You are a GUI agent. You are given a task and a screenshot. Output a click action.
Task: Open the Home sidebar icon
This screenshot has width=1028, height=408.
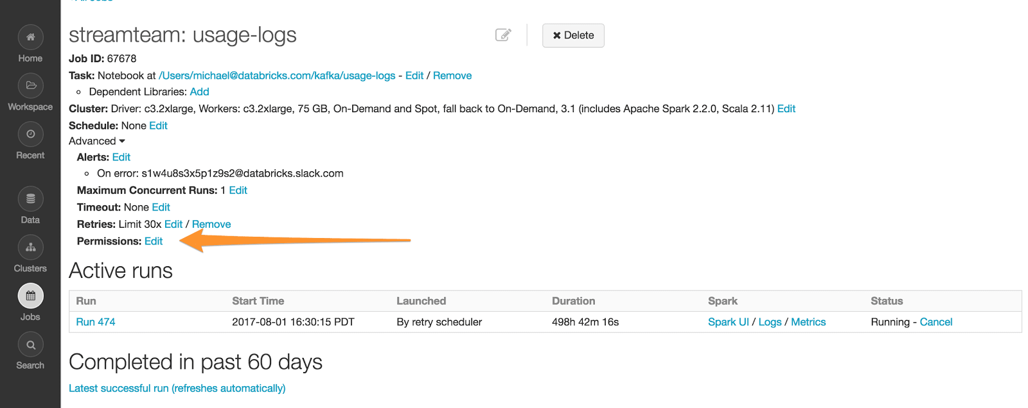30,37
